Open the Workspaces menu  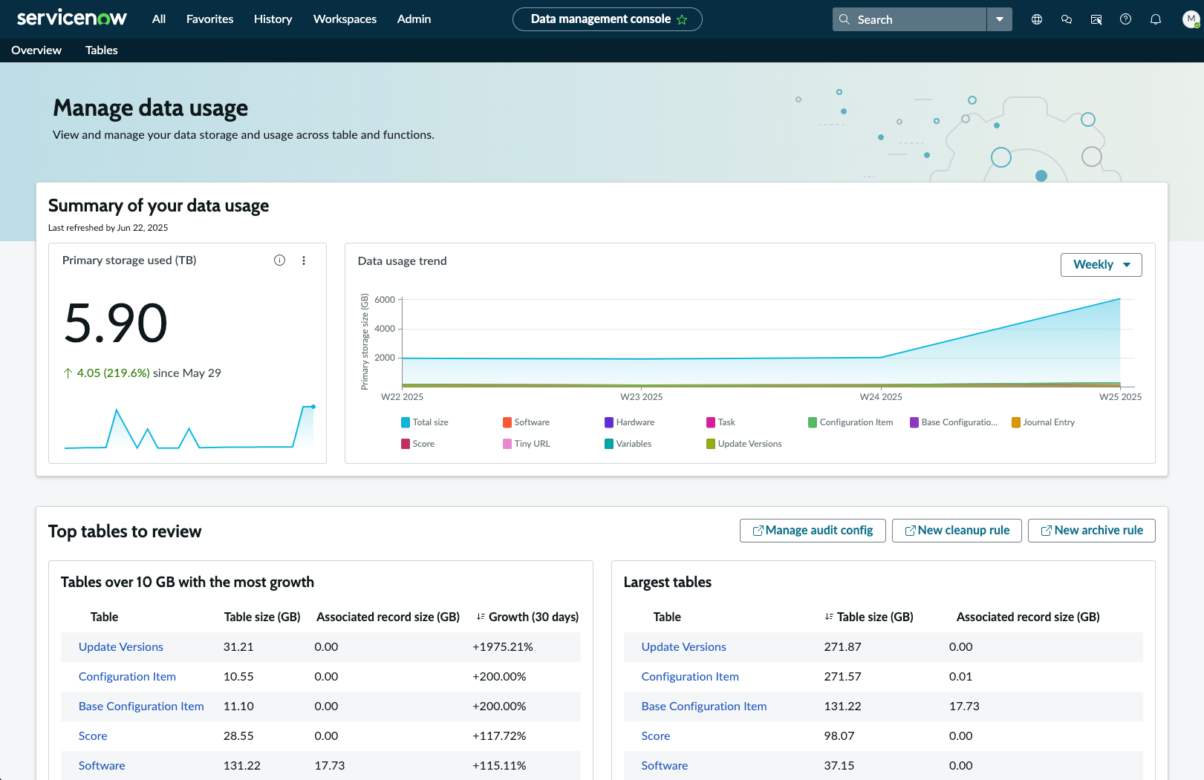tap(345, 19)
